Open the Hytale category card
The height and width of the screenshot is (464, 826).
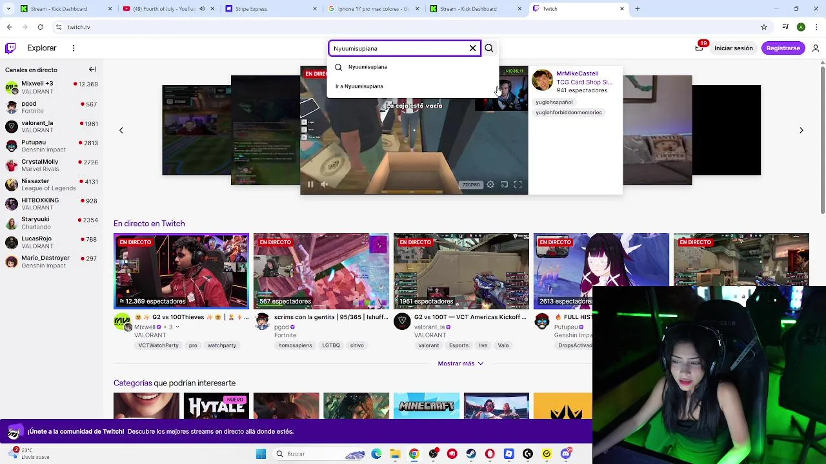coord(216,406)
